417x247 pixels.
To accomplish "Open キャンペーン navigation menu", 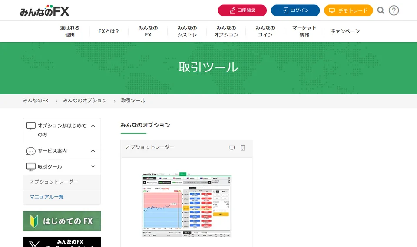I will (345, 31).
